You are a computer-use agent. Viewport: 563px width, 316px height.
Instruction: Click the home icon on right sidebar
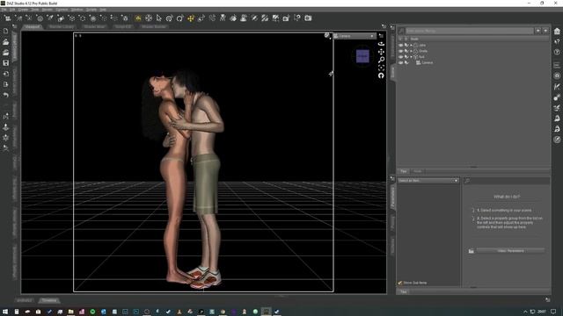point(557,32)
